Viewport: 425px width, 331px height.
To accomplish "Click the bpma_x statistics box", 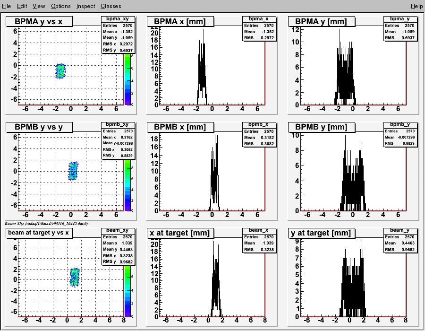I will tap(259, 29).
